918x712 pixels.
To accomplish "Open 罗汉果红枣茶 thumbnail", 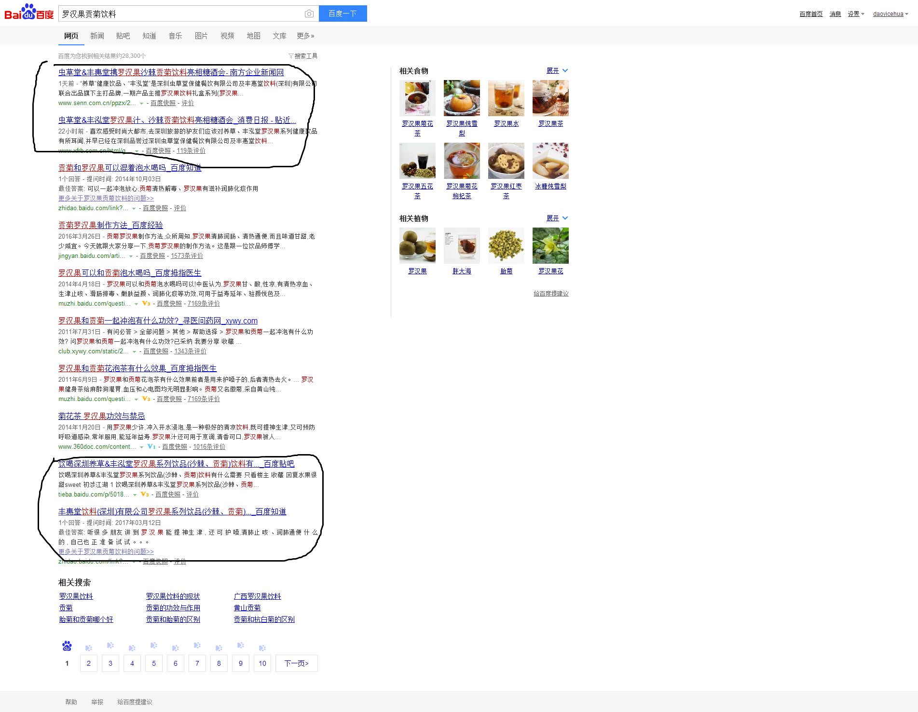I will (x=506, y=161).
